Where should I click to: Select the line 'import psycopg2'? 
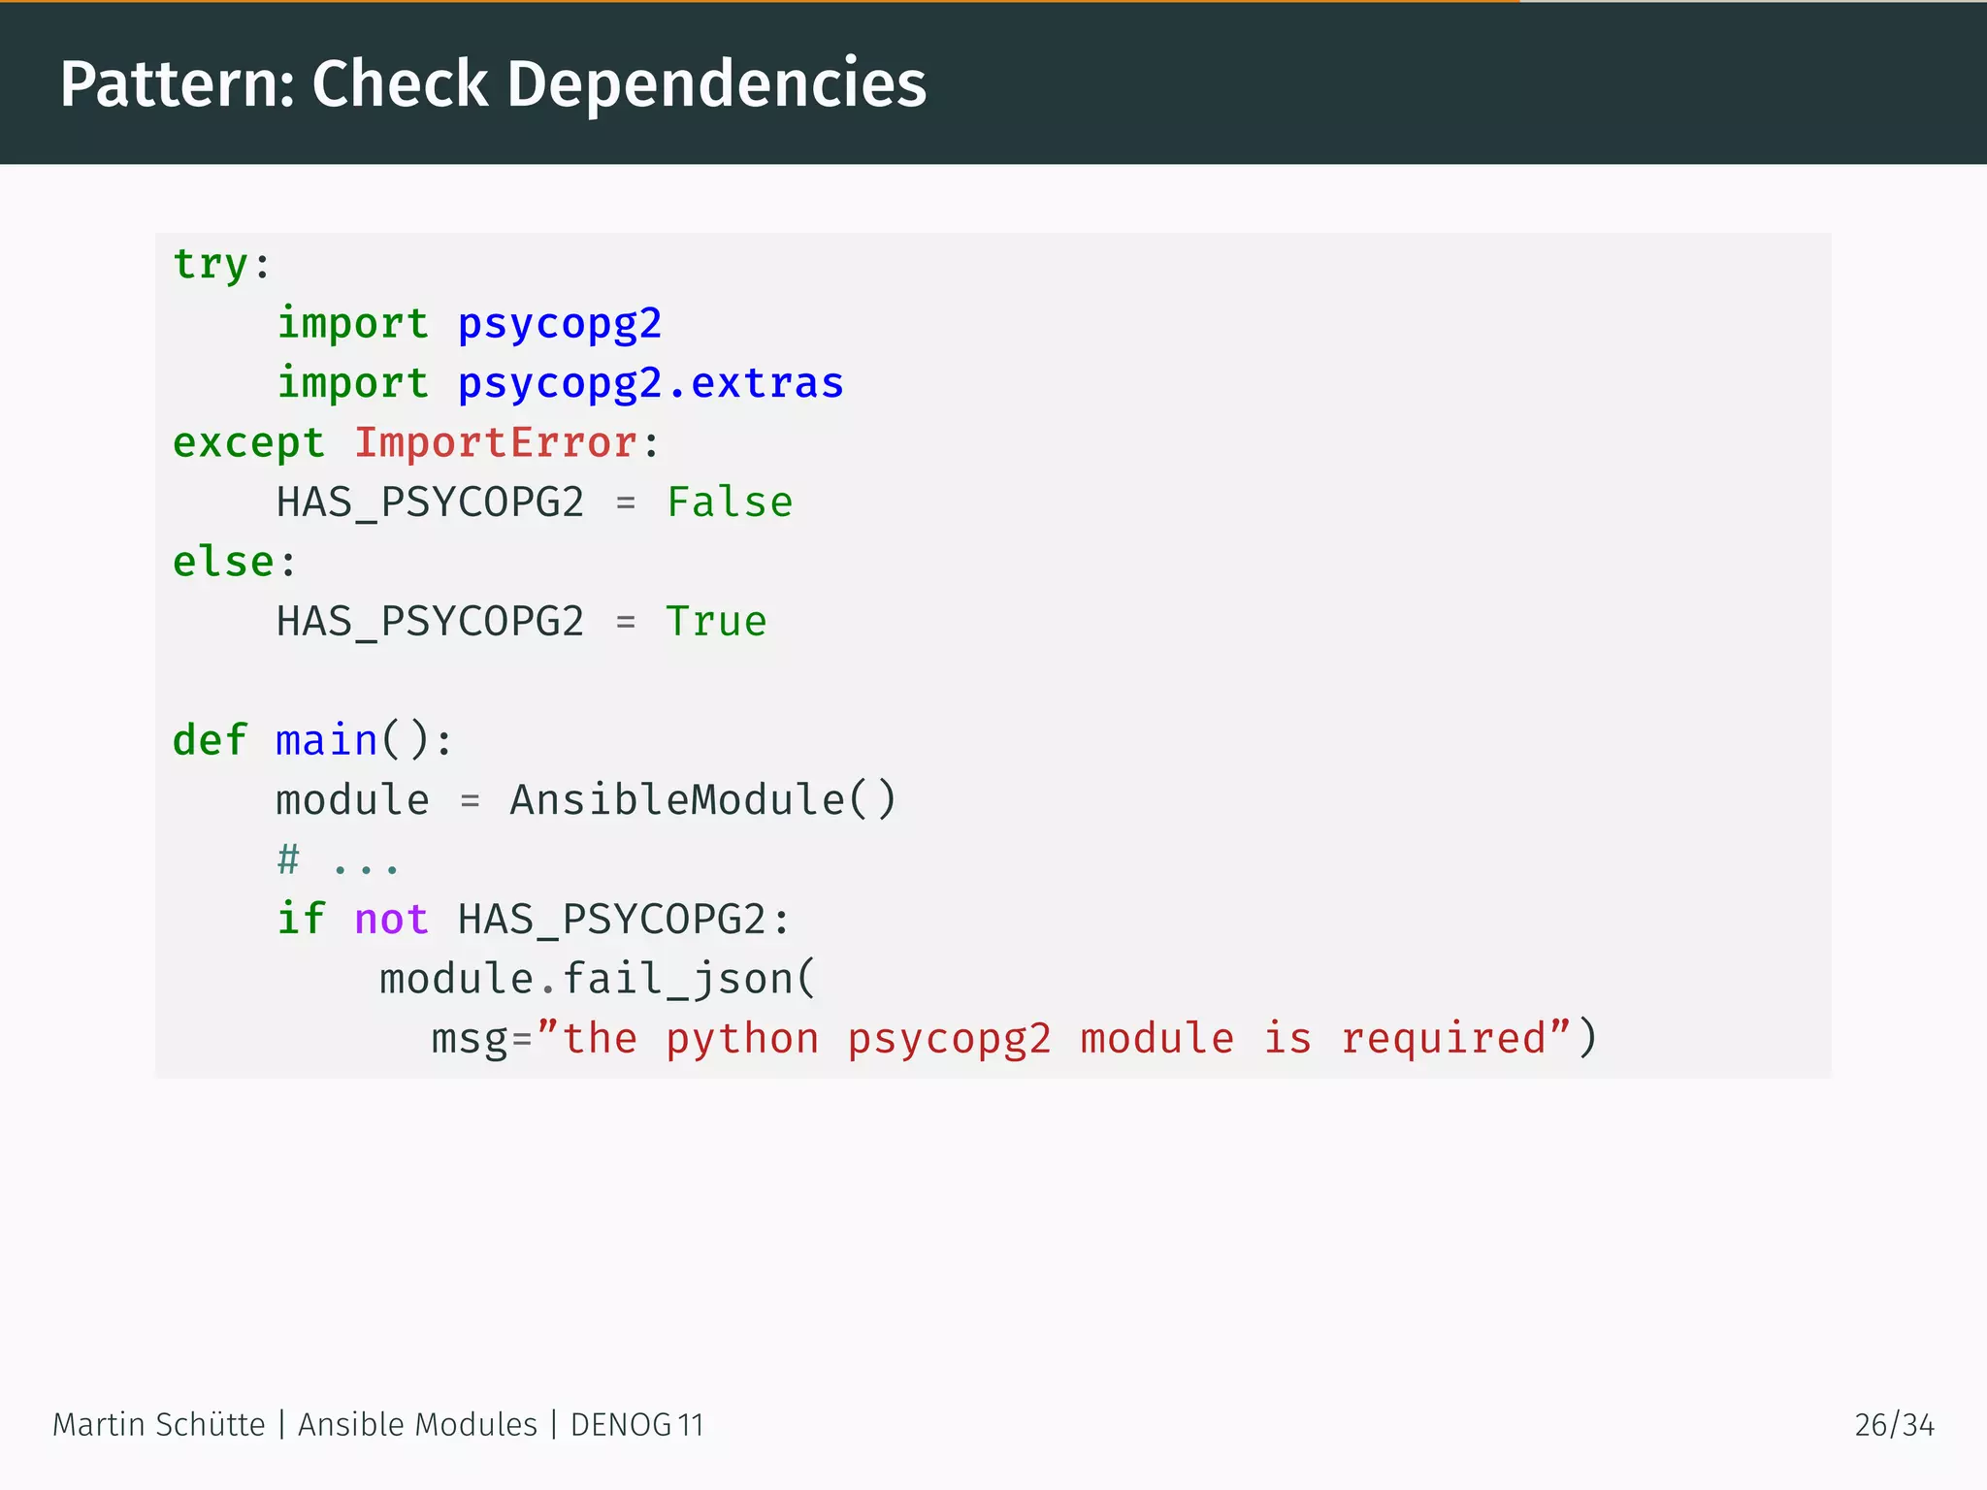469,324
